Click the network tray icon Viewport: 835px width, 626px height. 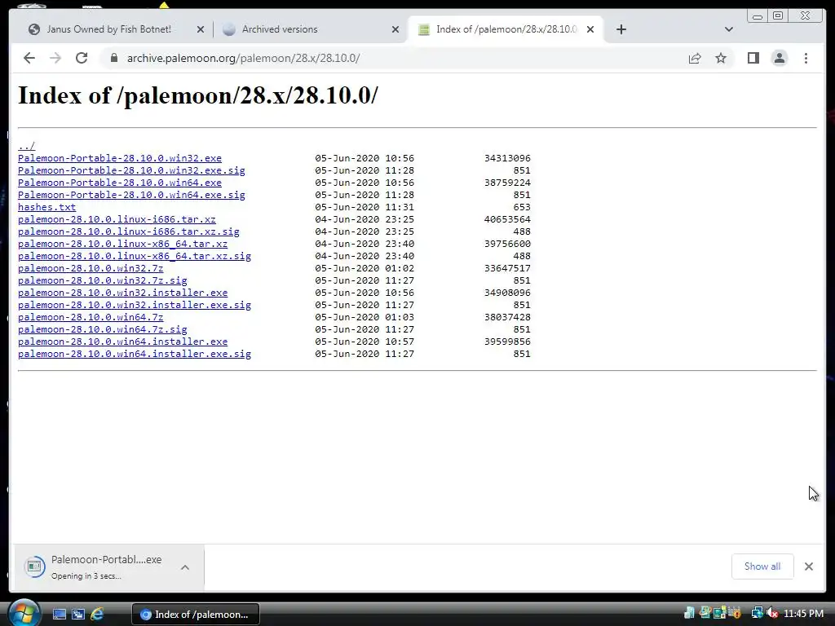click(757, 613)
